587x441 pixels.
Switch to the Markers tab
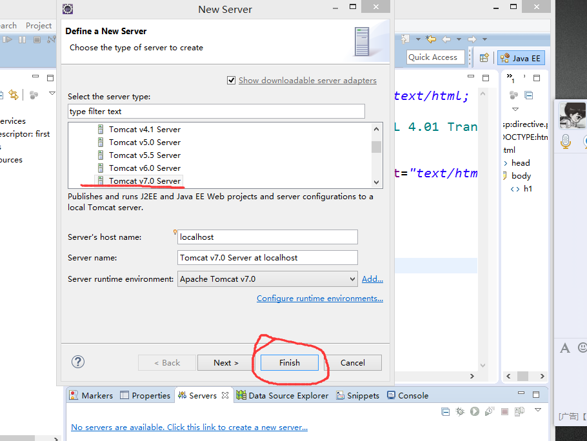[92, 395]
